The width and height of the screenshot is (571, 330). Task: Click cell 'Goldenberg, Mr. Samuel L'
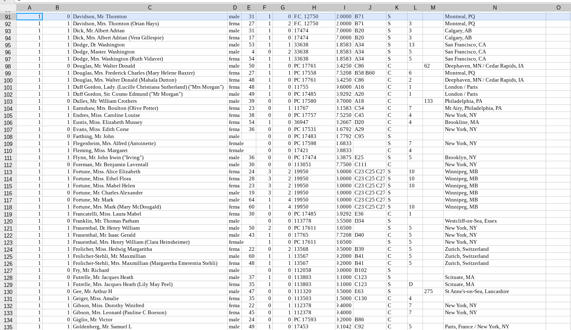pyautogui.click(x=150, y=327)
